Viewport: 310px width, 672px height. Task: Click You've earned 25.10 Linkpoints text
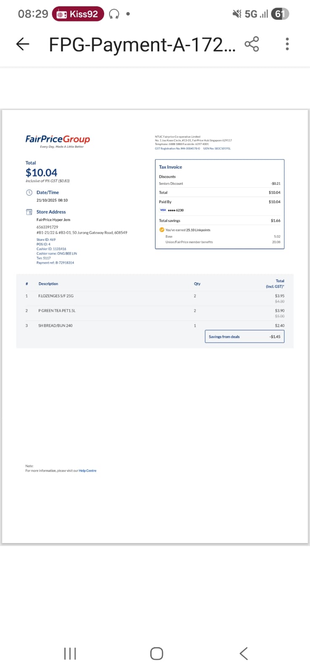(188, 230)
